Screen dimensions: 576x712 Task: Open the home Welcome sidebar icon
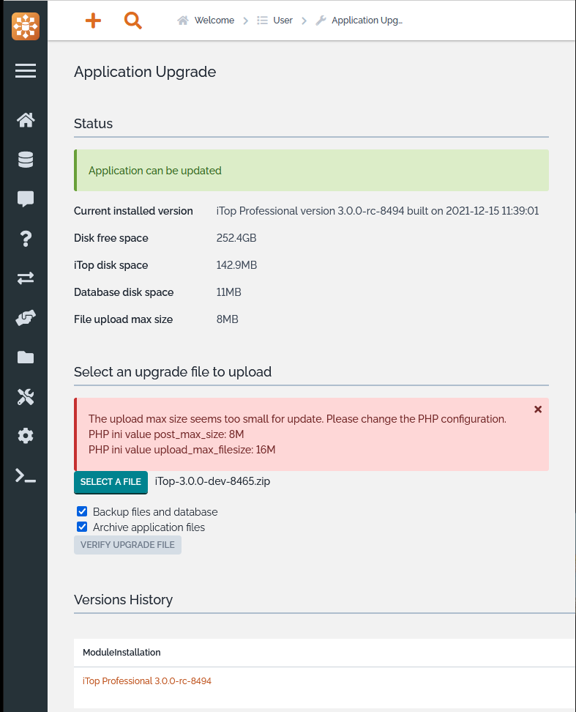tap(26, 120)
